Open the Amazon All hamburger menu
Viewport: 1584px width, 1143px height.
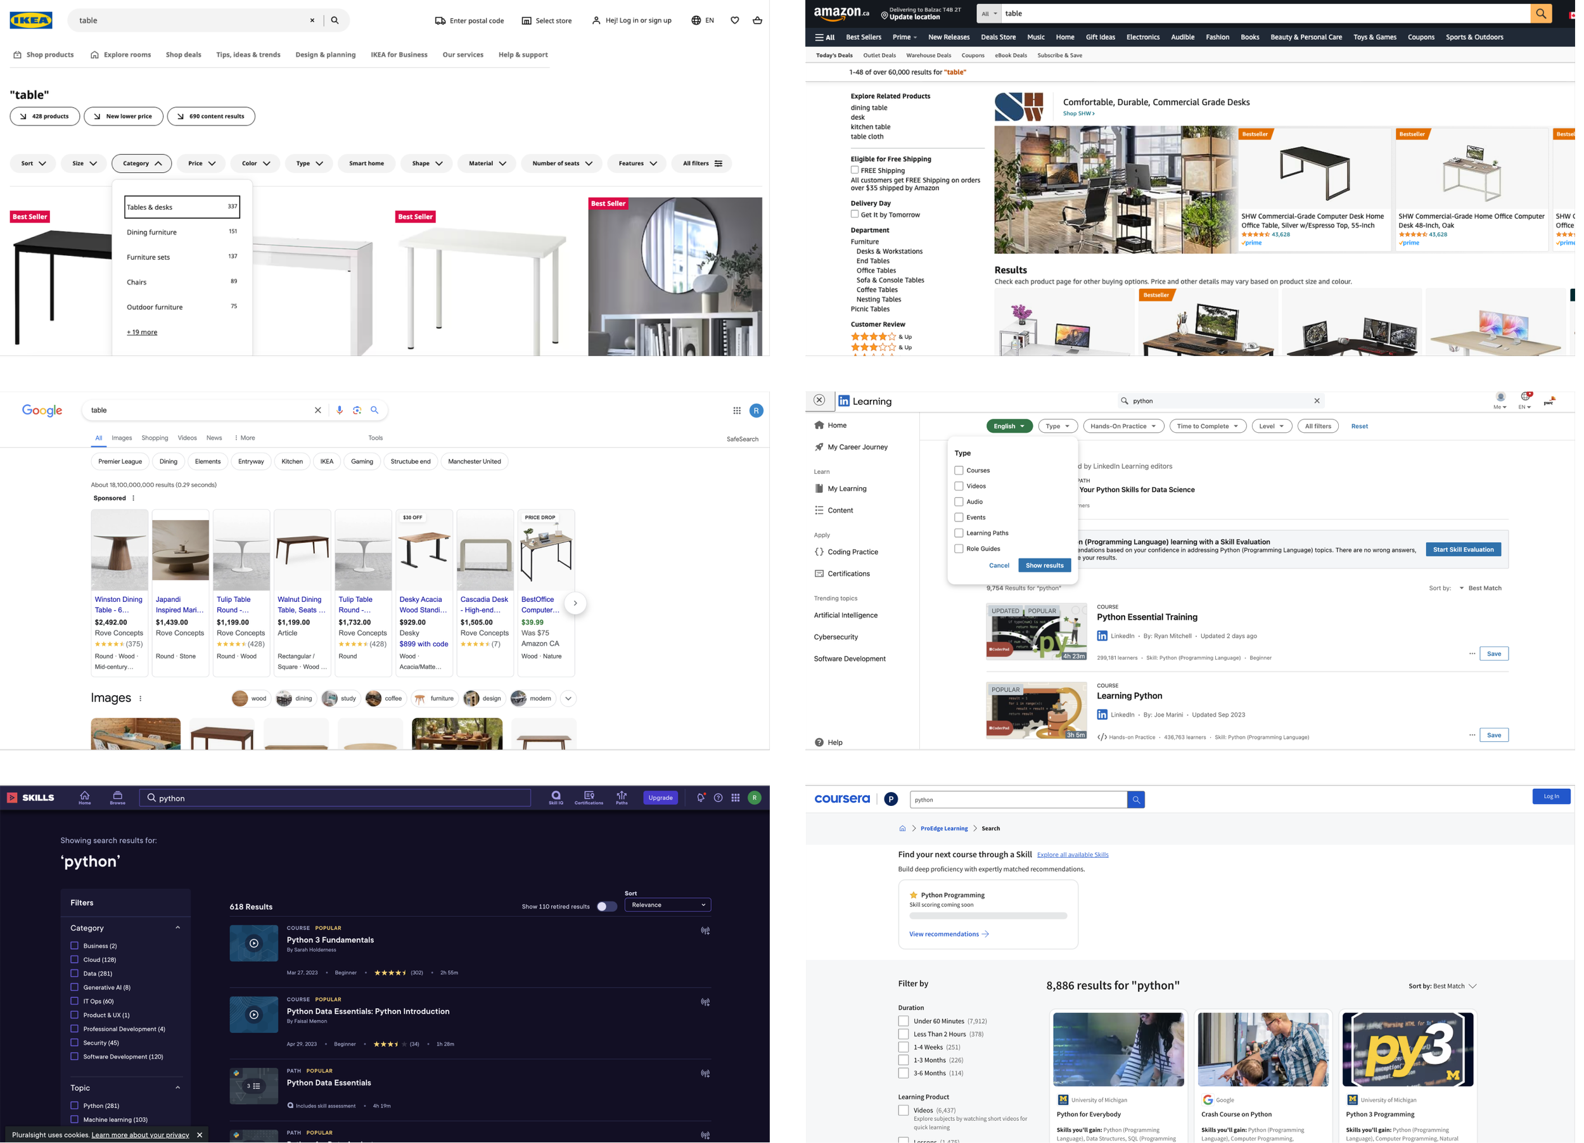[825, 37]
